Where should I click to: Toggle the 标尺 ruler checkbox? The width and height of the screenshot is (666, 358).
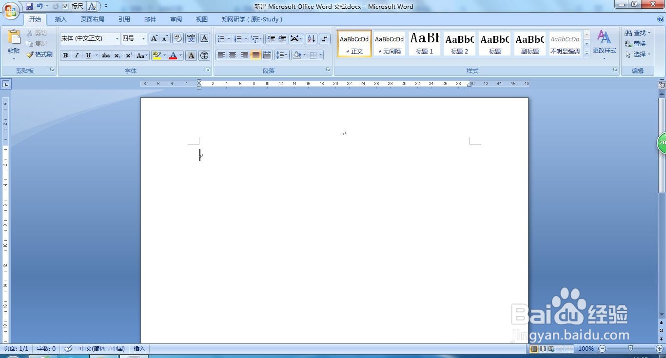66,6
